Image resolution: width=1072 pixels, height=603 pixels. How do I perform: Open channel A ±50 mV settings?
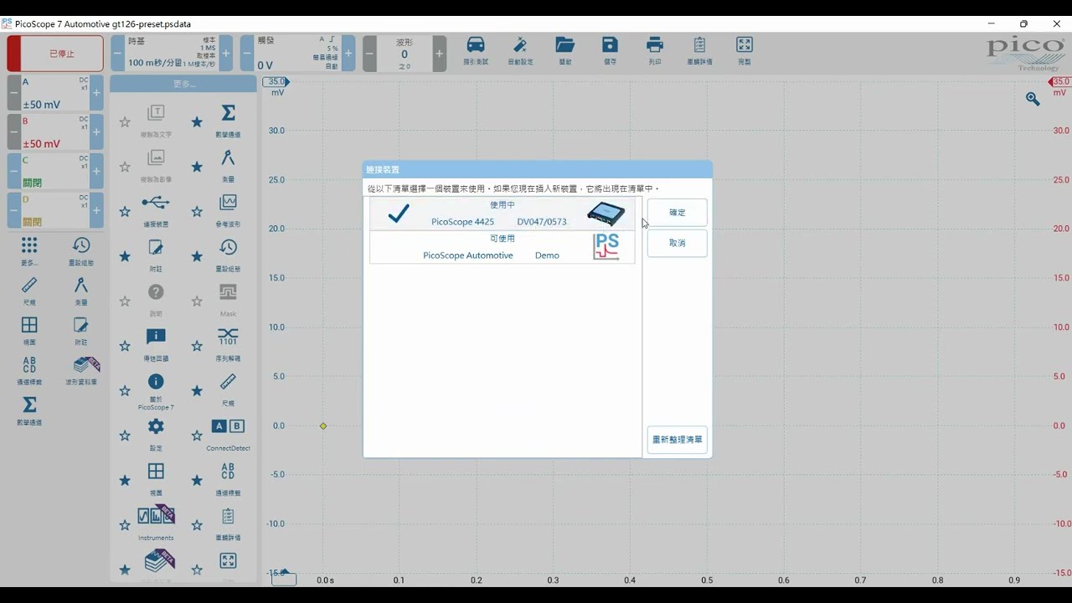coord(55,93)
